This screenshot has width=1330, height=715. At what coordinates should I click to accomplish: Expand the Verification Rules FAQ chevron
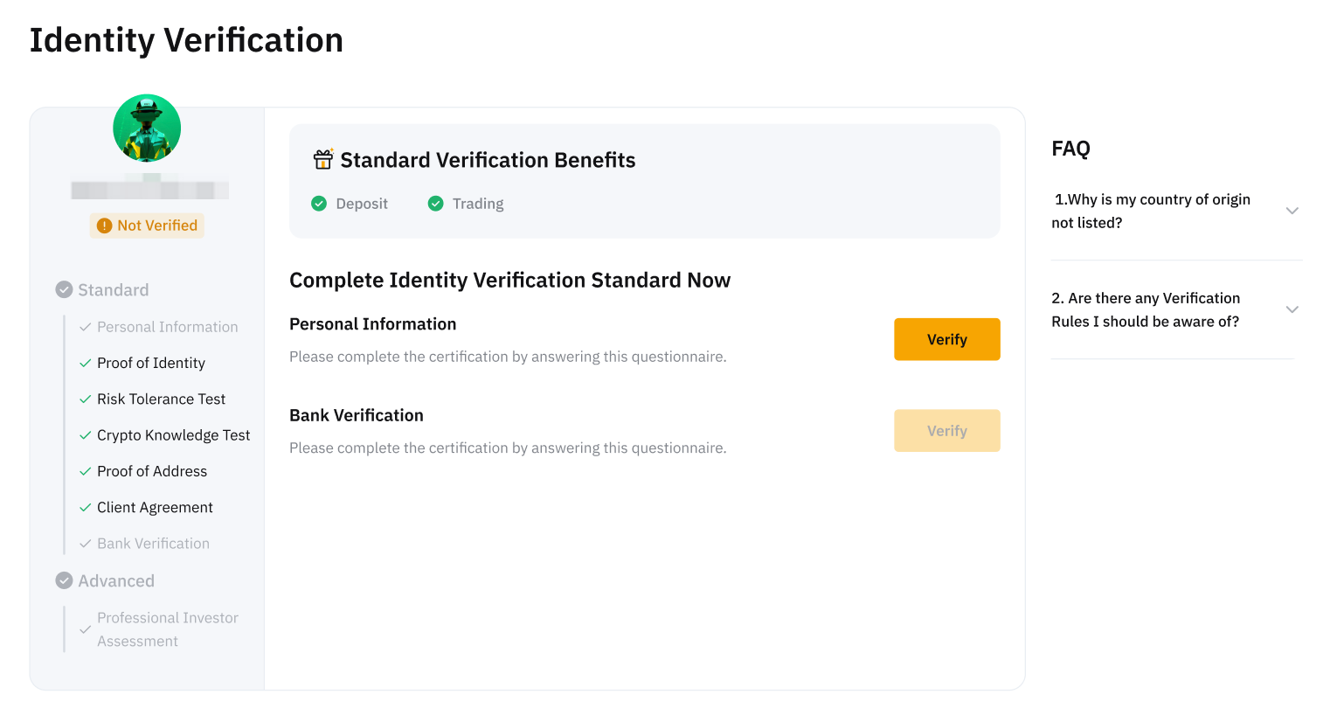[1292, 309]
